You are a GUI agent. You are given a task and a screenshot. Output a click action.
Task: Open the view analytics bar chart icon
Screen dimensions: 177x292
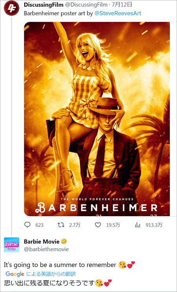pyautogui.click(x=137, y=225)
